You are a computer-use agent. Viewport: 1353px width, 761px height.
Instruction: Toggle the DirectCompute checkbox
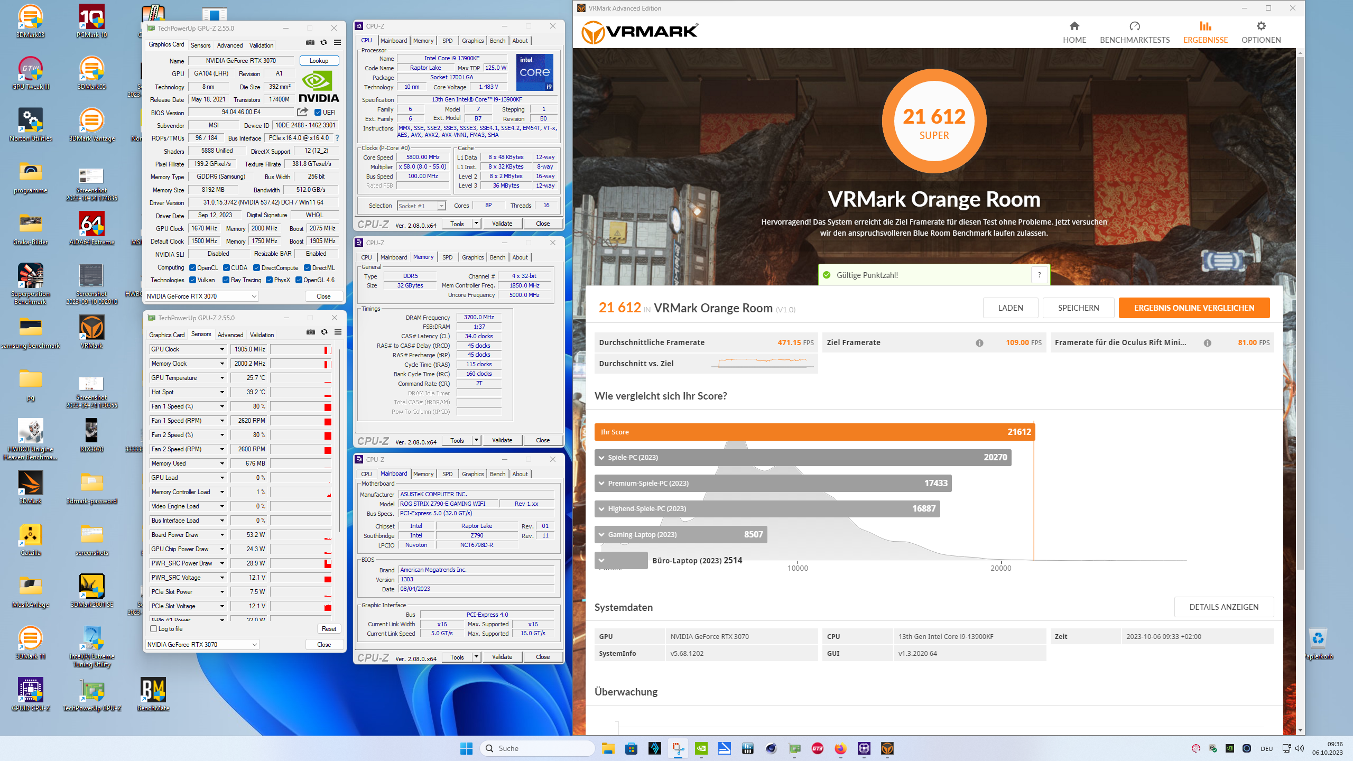pyautogui.click(x=256, y=268)
